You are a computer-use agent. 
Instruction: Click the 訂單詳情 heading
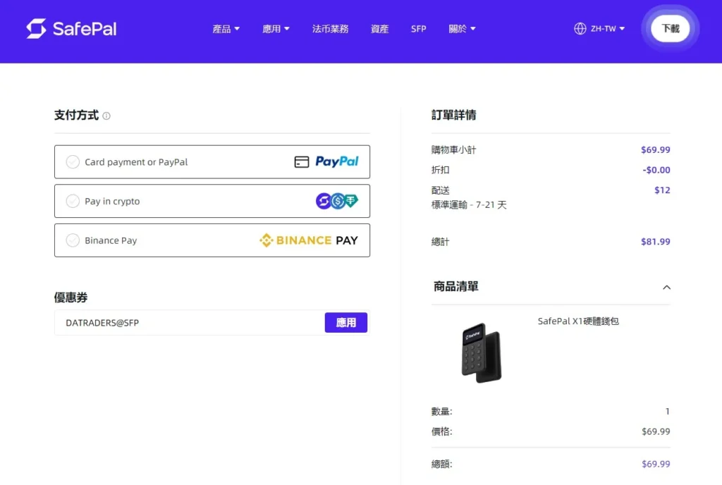tap(453, 115)
